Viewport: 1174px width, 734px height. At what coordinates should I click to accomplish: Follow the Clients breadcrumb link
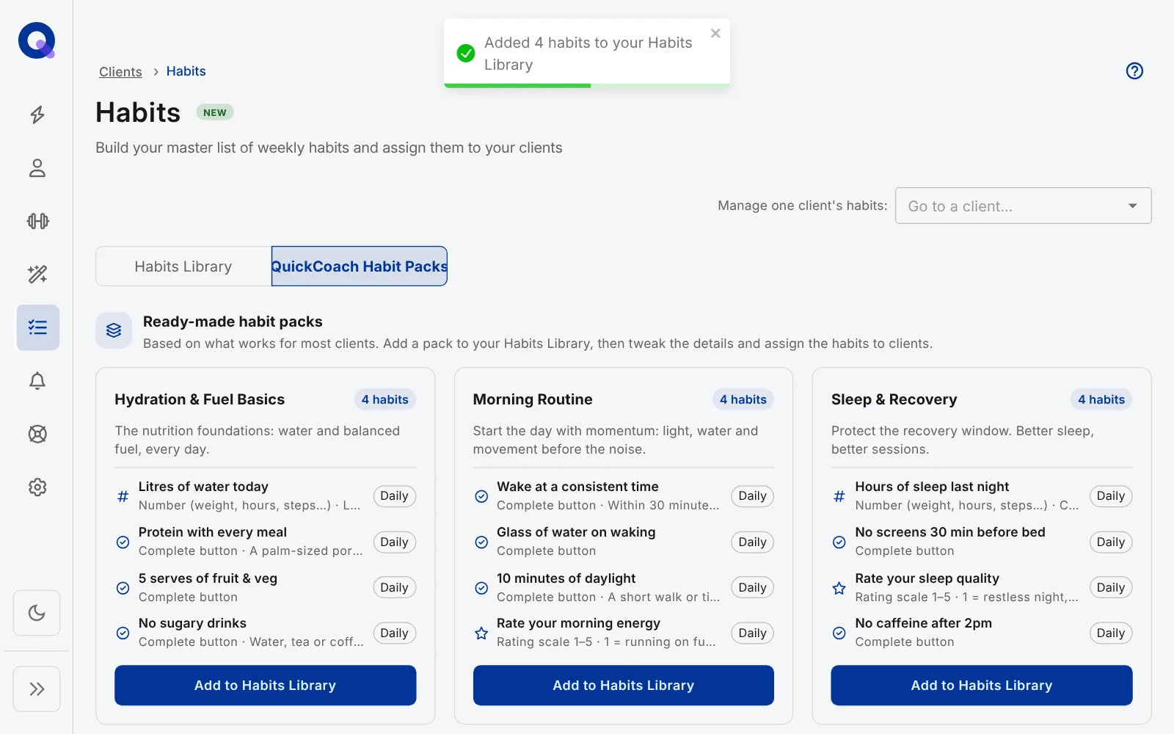click(x=120, y=71)
